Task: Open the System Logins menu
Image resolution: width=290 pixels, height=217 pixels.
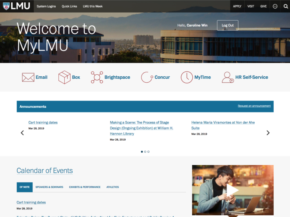Action: click(x=46, y=6)
